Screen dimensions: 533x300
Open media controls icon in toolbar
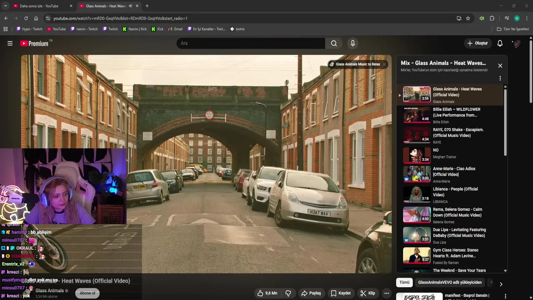tap(507, 18)
